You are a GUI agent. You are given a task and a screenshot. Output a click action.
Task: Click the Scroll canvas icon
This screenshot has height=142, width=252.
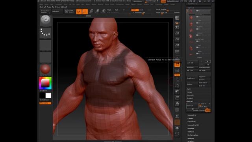pos(177,27)
